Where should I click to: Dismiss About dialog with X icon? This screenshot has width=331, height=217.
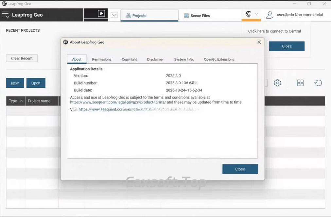259,42
